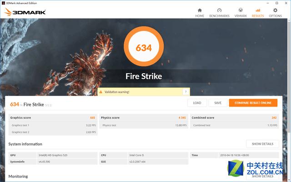Switch to the Results tab icon
Image resolution: width=291 pixels, height=182 pixels.
(258, 10)
